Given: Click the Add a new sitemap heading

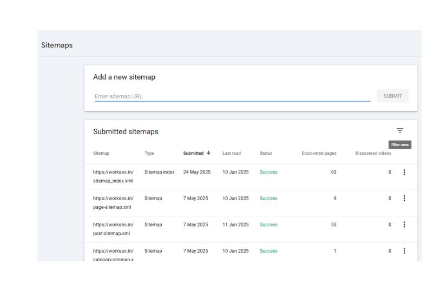Looking at the screenshot, I should (x=124, y=77).
